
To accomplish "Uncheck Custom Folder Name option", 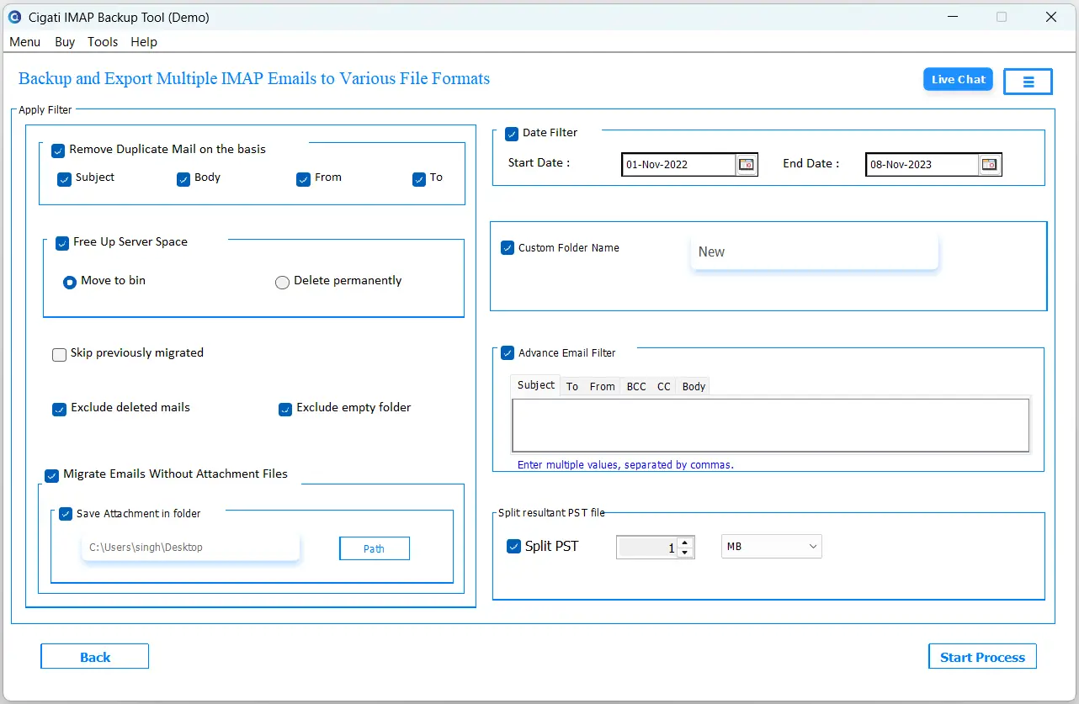I will pyautogui.click(x=508, y=248).
